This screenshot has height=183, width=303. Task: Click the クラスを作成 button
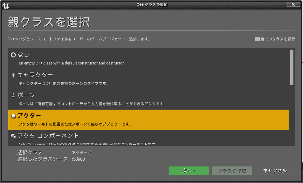pos(232,171)
